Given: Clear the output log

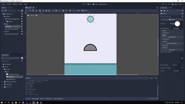Looking at the screenshot, I should [156, 78].
